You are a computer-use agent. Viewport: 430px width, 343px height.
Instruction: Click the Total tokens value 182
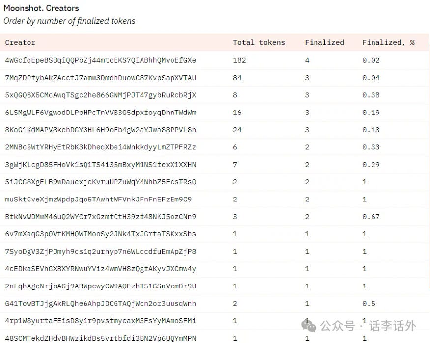pos(239,60)
